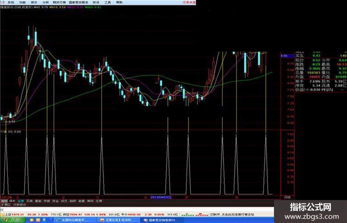Open the 资讯 menu
Image resolution: width=347 pixels, height=223 pixels.
pyautogui.click(x=96, y=3)
